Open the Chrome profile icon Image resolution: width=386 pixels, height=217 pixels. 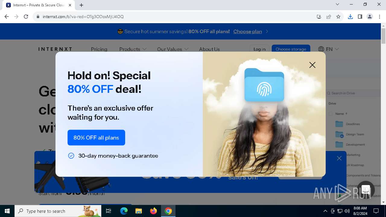pos(370,17)
